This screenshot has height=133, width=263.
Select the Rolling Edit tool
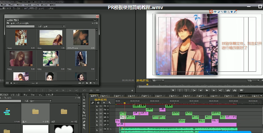84,106
